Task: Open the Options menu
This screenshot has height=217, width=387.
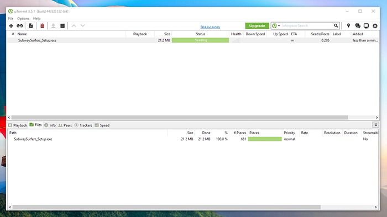Action: click(x=23, y=18)
